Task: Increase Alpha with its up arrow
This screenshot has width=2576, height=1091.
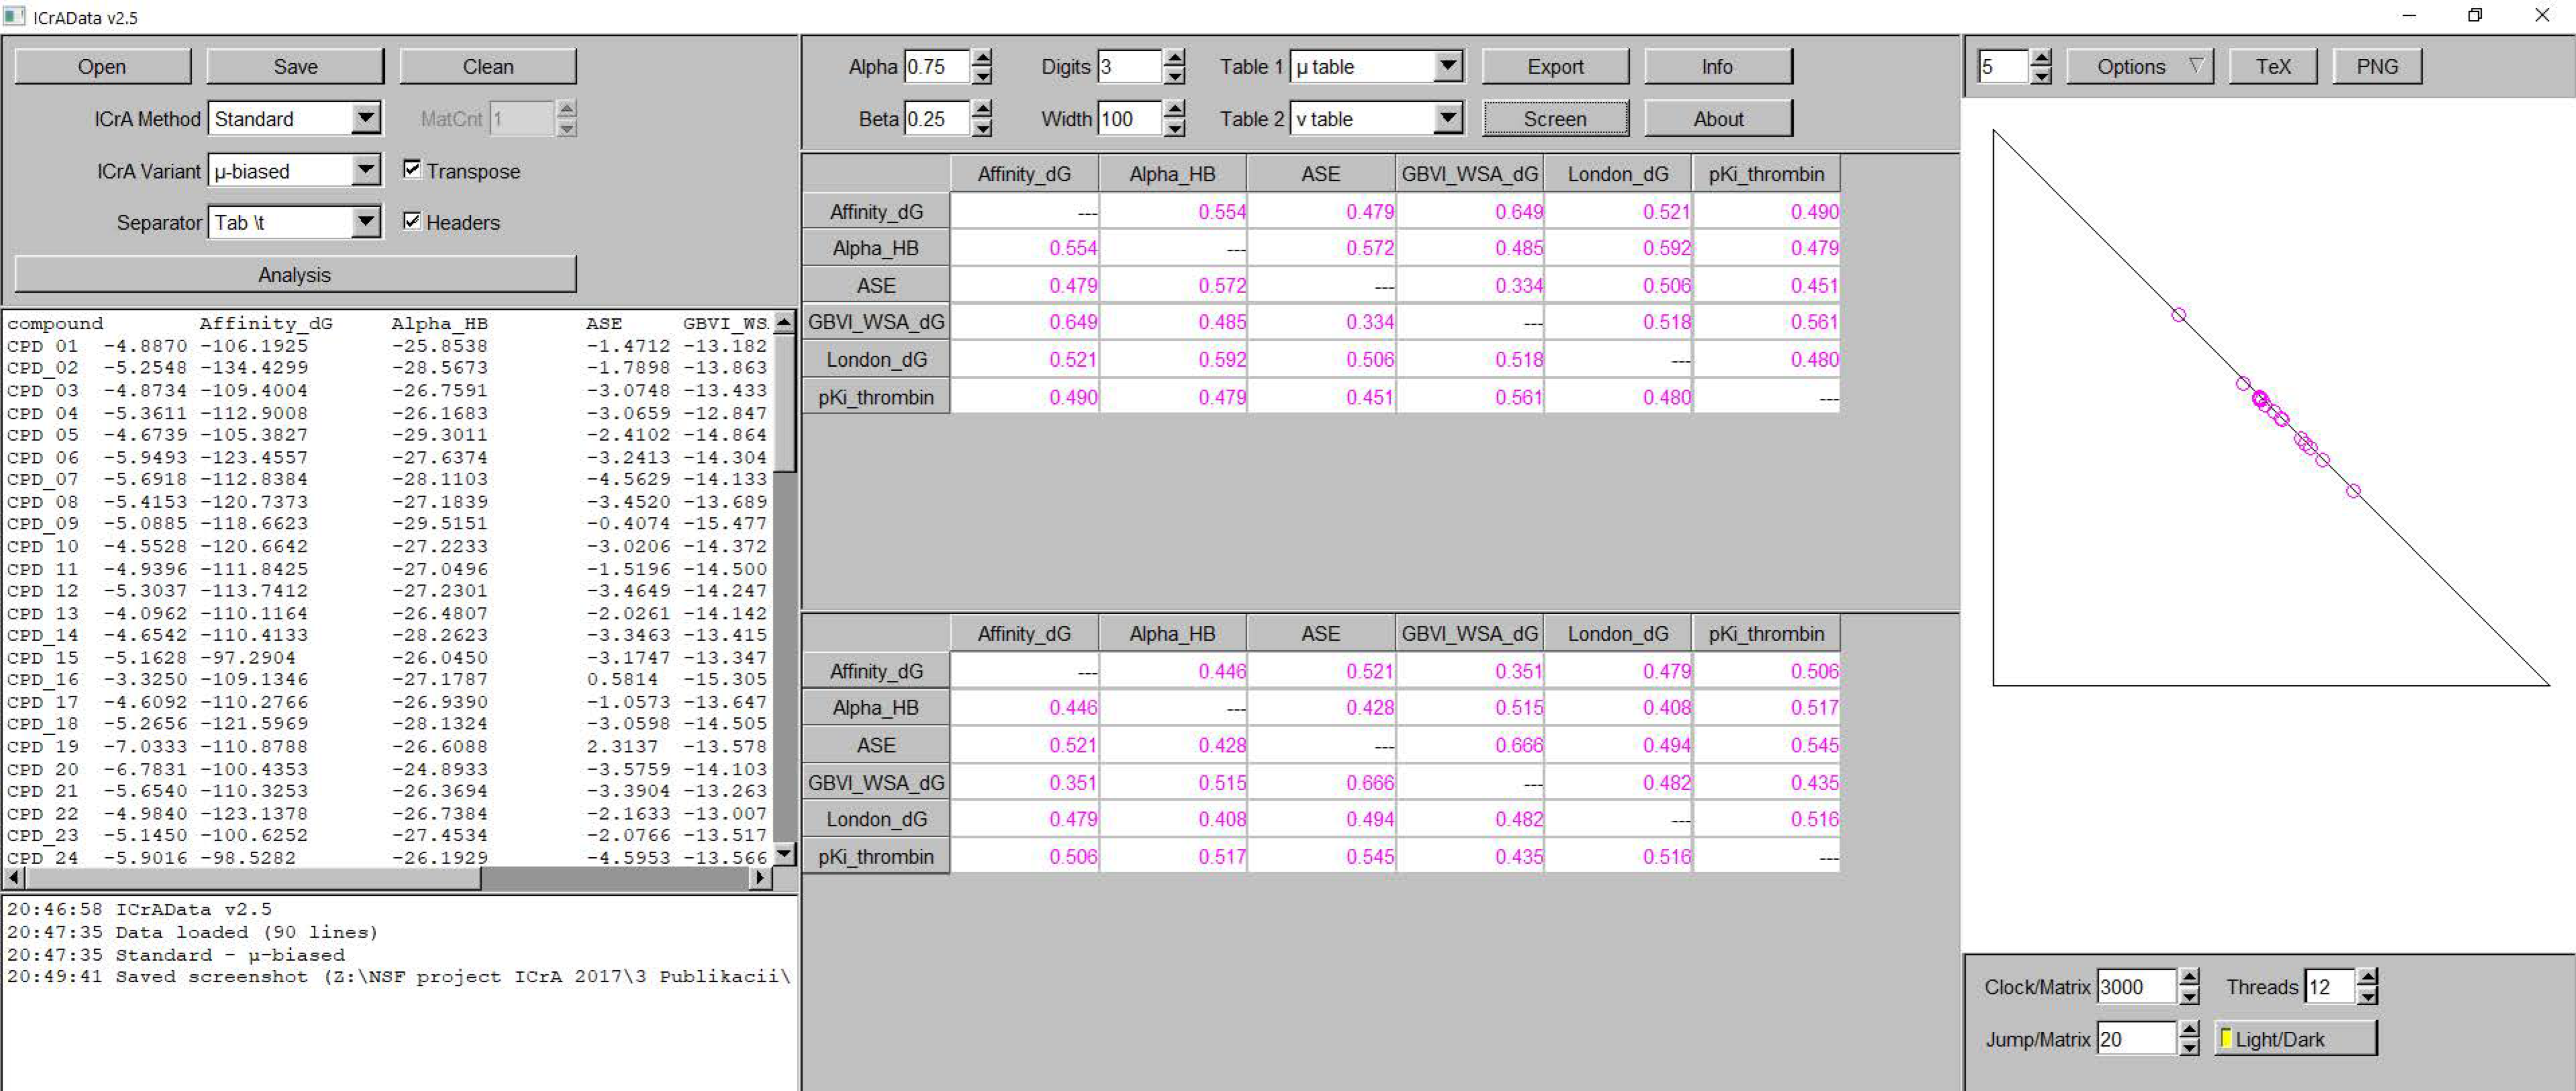Action: click(x=983, y=59)
